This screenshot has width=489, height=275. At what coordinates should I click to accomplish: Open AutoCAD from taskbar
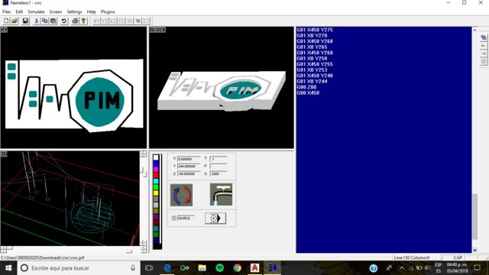point(254,268)
